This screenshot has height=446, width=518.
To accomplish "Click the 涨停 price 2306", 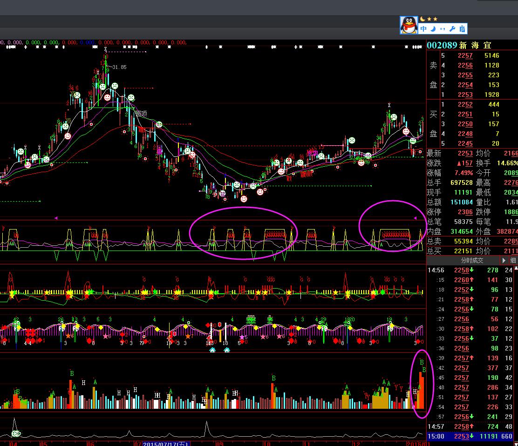I will 465,212.
